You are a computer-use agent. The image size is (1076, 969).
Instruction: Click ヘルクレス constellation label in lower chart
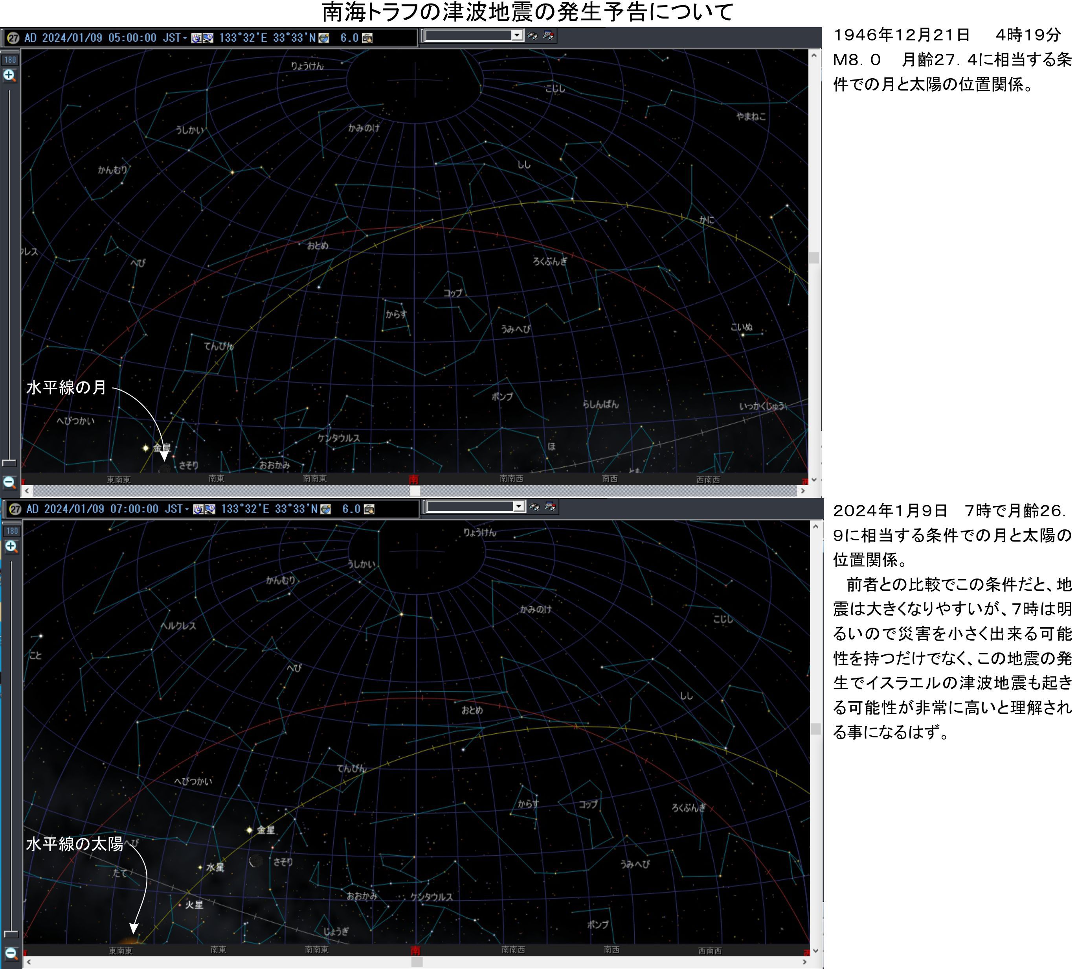(178, 626)
